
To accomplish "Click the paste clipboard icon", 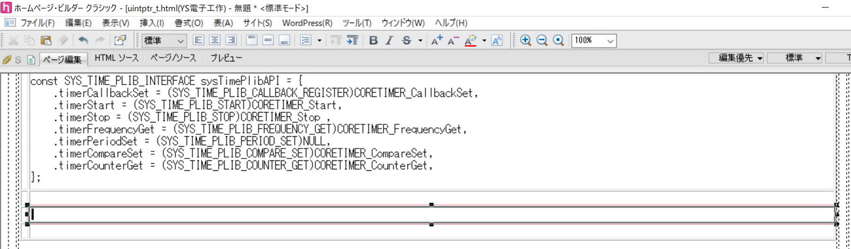I will (x=46, y=41).
